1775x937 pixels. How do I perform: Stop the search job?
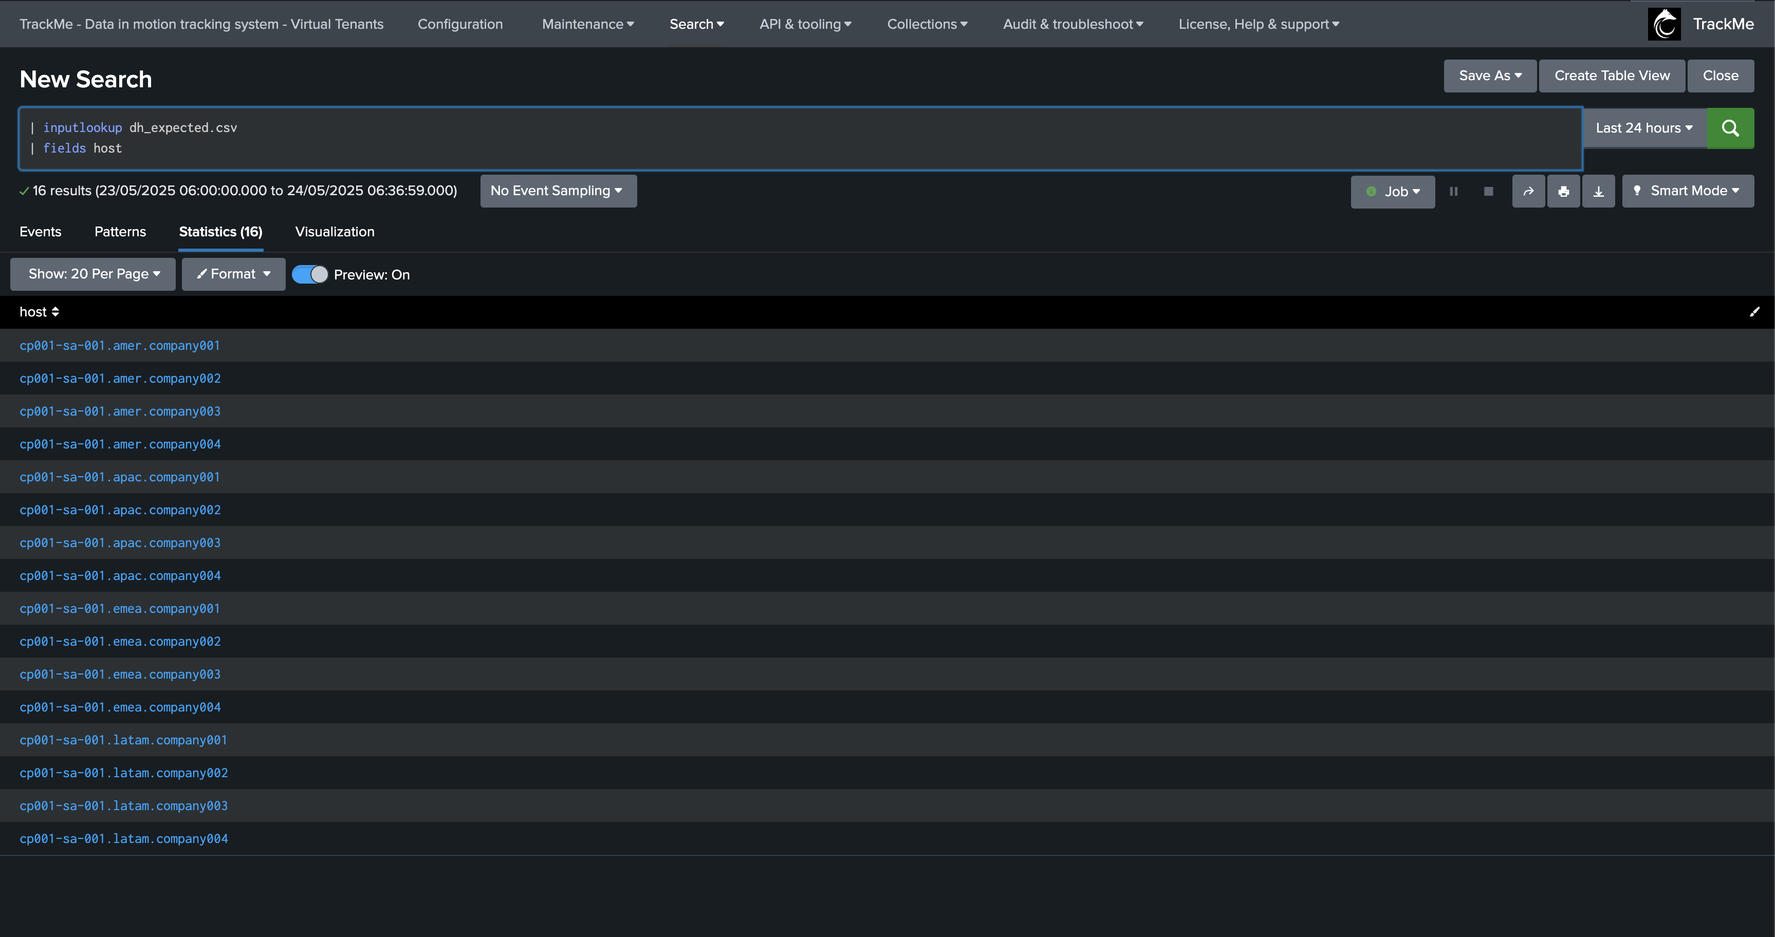(x=1488, y=192)
